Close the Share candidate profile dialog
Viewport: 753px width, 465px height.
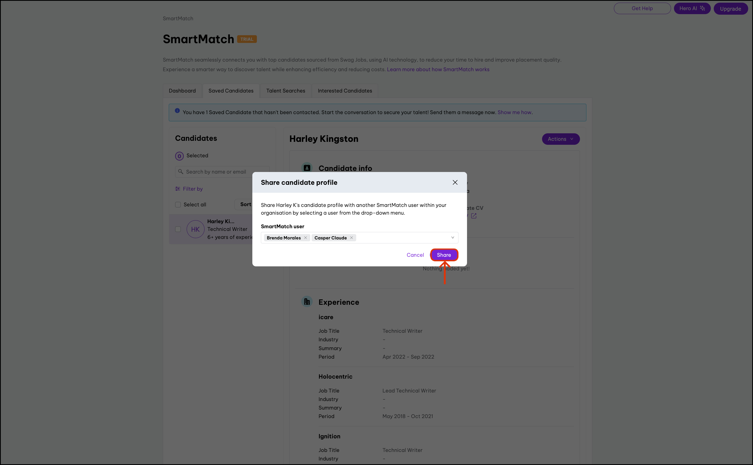(455, 182)
